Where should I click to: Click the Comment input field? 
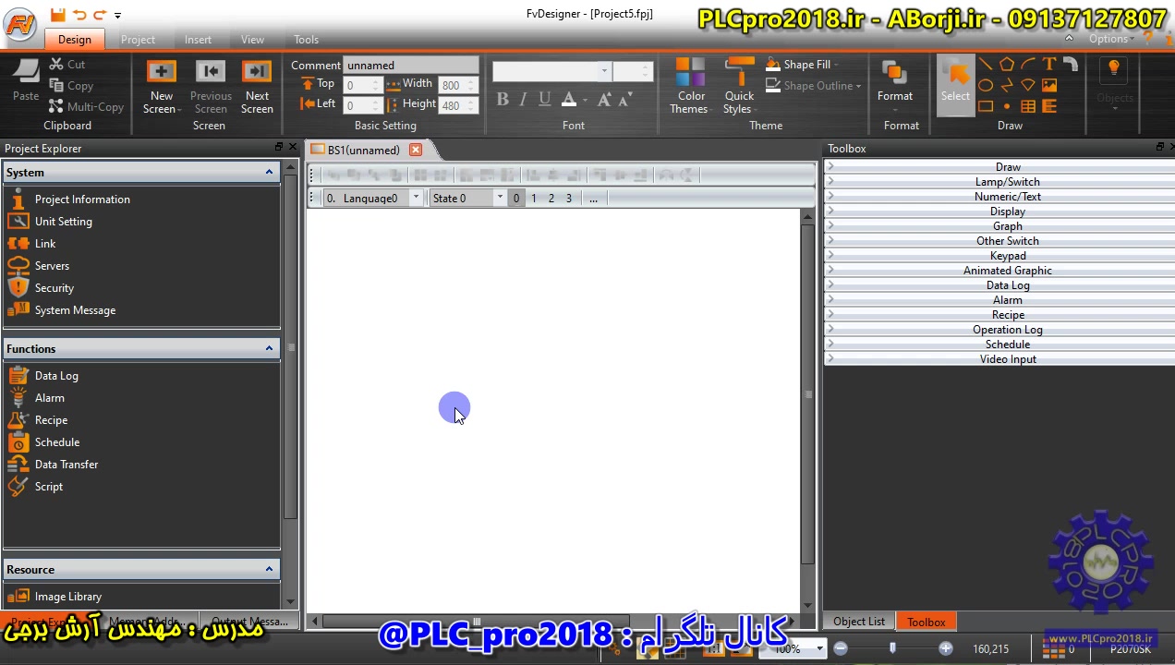411,66
